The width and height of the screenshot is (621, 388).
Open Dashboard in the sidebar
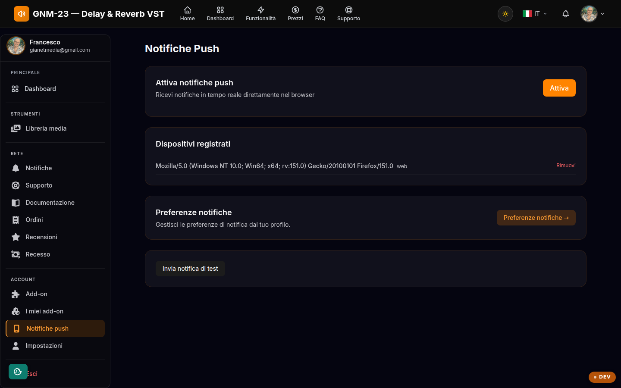tap(55, 89)
